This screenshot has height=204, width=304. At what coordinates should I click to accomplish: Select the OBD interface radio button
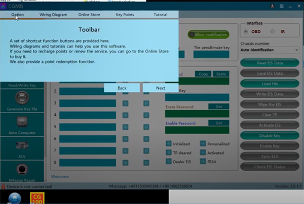tap(248, 31)
